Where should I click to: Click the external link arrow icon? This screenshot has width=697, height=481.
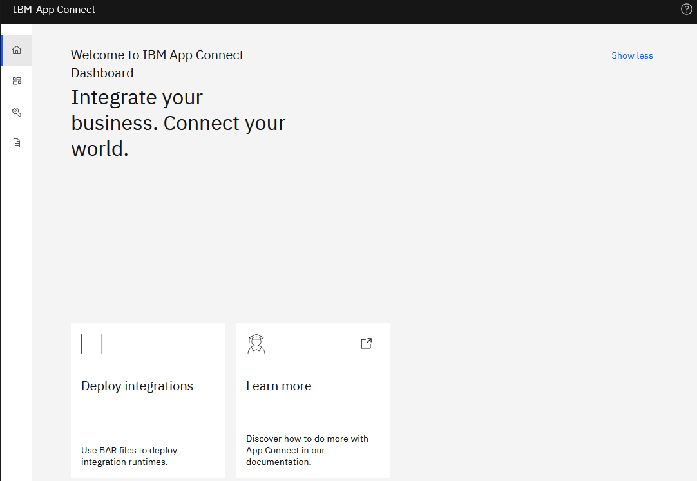tap(366, 344)
